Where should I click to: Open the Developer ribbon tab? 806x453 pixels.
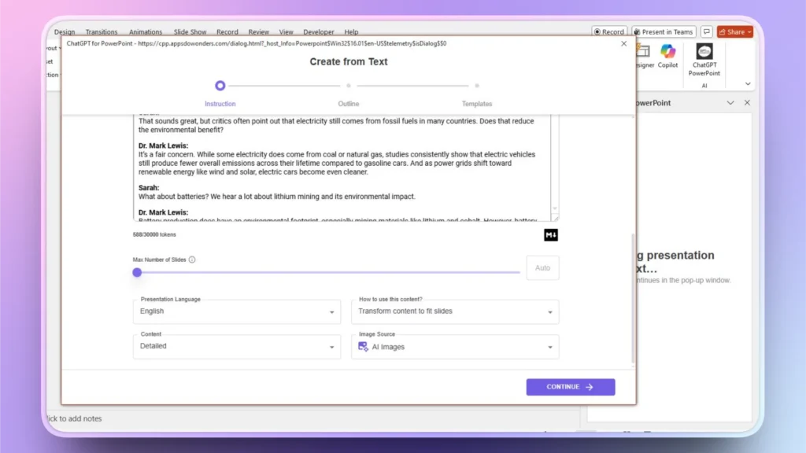(318, 31)
